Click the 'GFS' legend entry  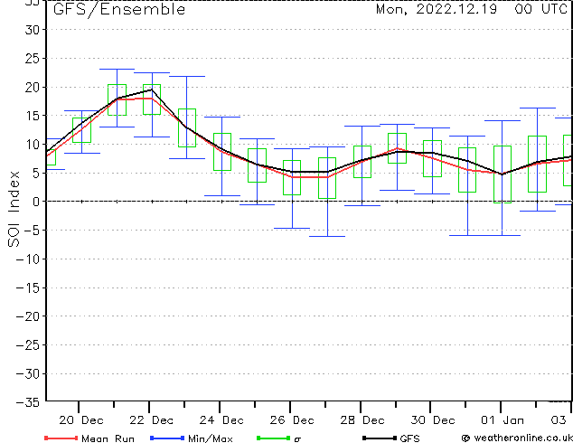click(x=409, y=438)
